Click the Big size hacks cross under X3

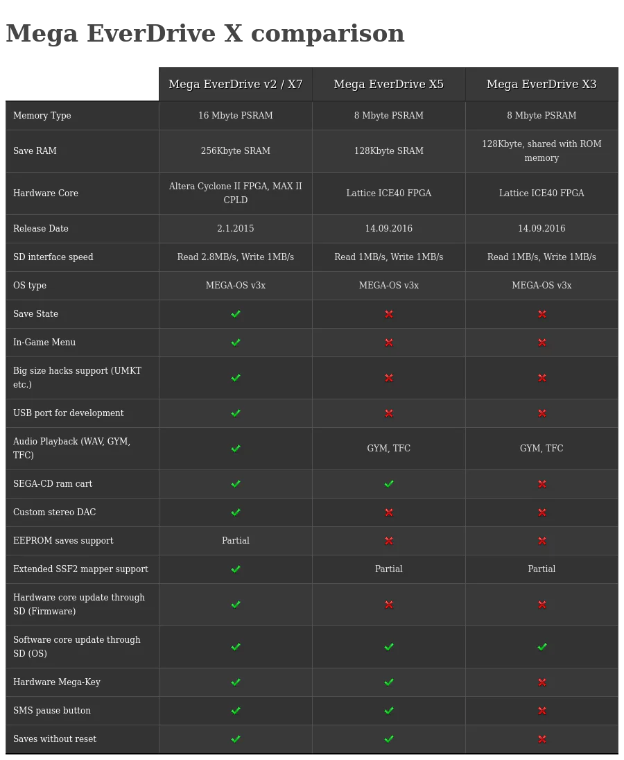click(542, 378)
